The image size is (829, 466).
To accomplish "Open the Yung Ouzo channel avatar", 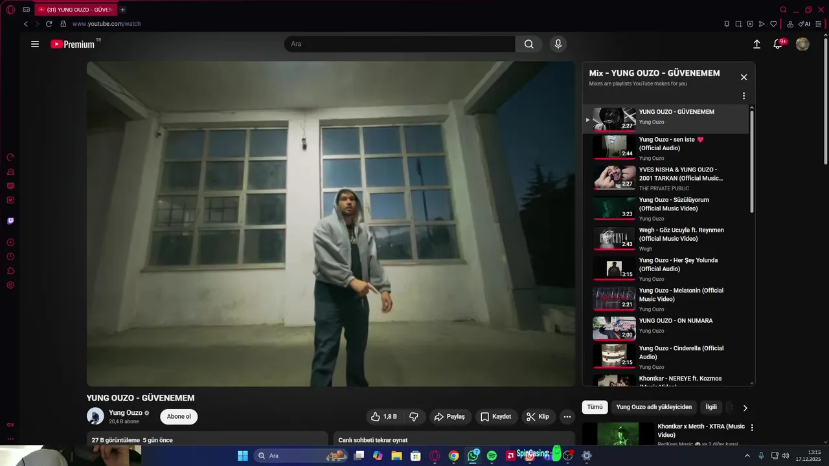I will click(x=95, y=416).
